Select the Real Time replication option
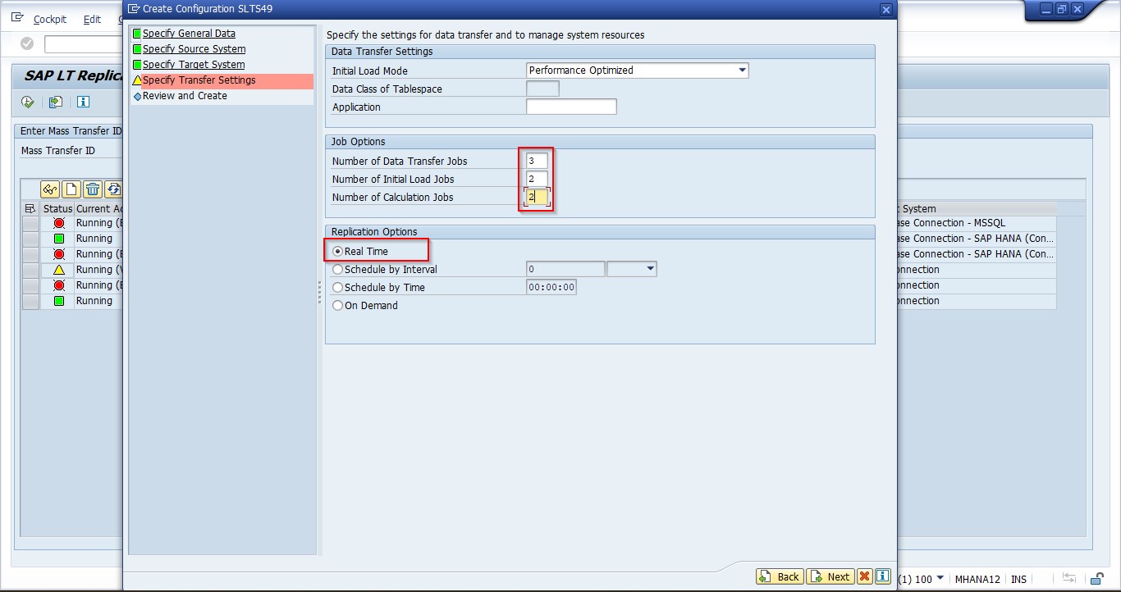Viewport: 1121px width, 592px height. 338,252
